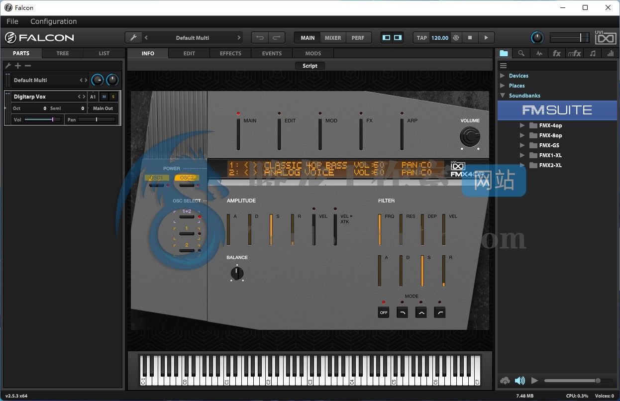This screenshot has width=620, height=401.
Task: Open the PERF view
Action: 358,38
